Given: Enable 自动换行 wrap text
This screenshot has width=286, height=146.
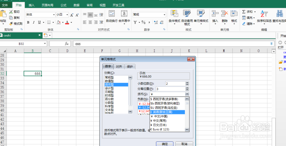Looking at the screenshot, I should 112,16.
